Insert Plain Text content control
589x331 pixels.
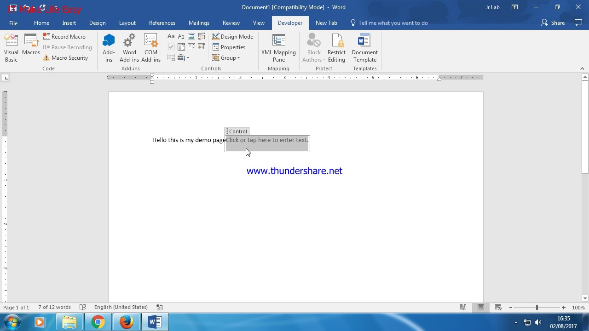[181, 36]
